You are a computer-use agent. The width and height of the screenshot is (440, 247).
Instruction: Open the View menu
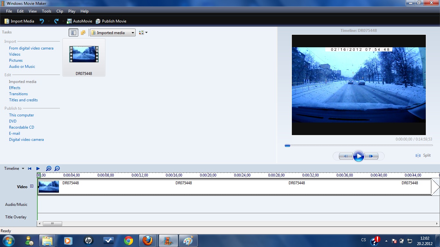[33, 11]
